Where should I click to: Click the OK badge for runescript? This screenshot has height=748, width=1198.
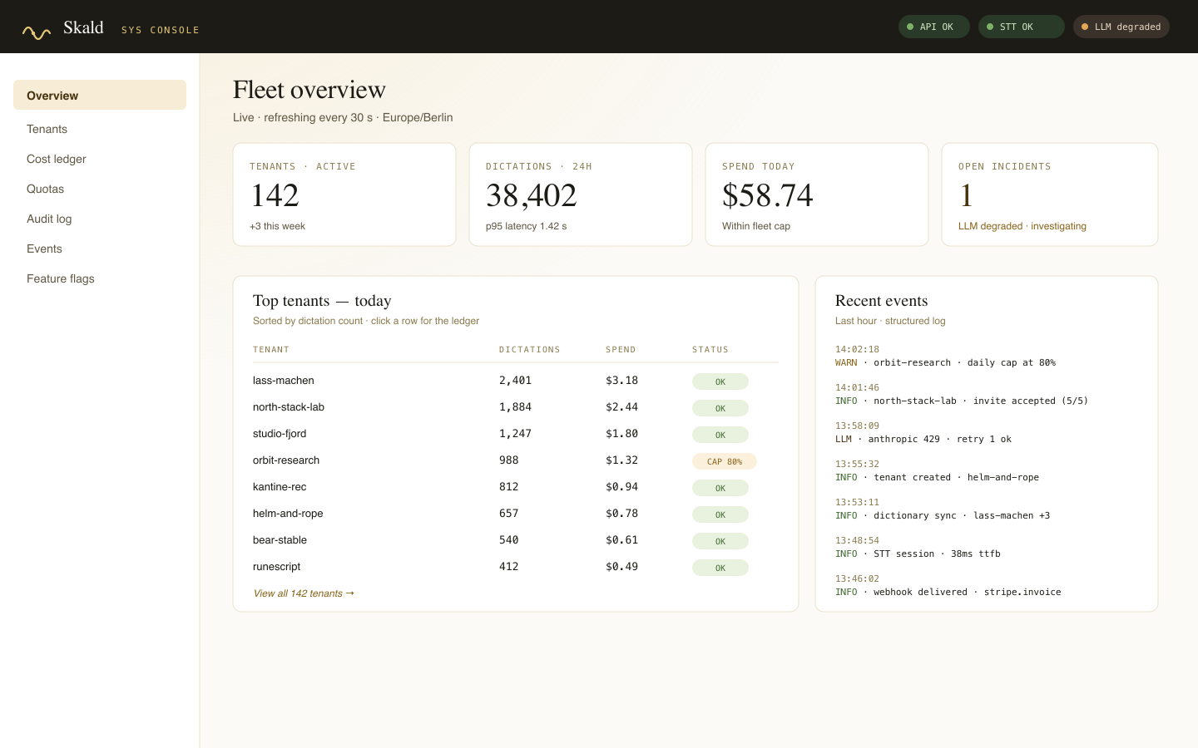[720, 568]
